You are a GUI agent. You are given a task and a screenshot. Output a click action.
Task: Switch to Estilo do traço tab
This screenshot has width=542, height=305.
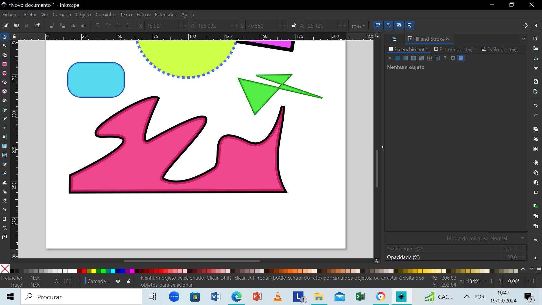pyautogui.click(x=501, y=49)
